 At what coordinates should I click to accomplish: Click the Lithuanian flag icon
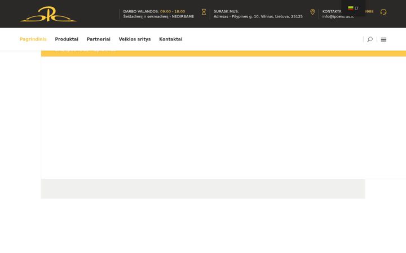click(x=351, y=8)
